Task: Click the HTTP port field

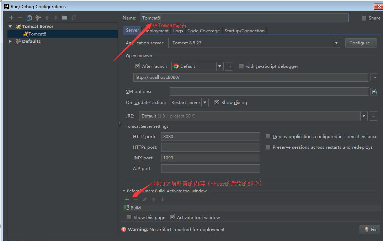Action: tap(210, 136)
